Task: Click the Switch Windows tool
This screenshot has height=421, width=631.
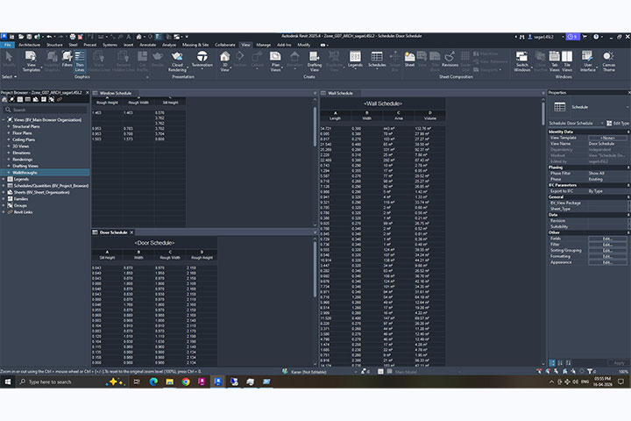Action: (x=522, y=61)
